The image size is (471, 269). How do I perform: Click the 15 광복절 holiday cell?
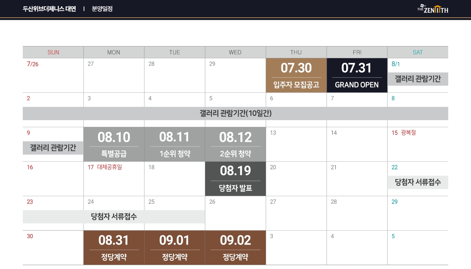click(x=418, y=144)
